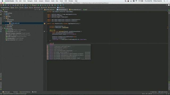
Task: Build project with the hammer icon
Action: [31, 5]
